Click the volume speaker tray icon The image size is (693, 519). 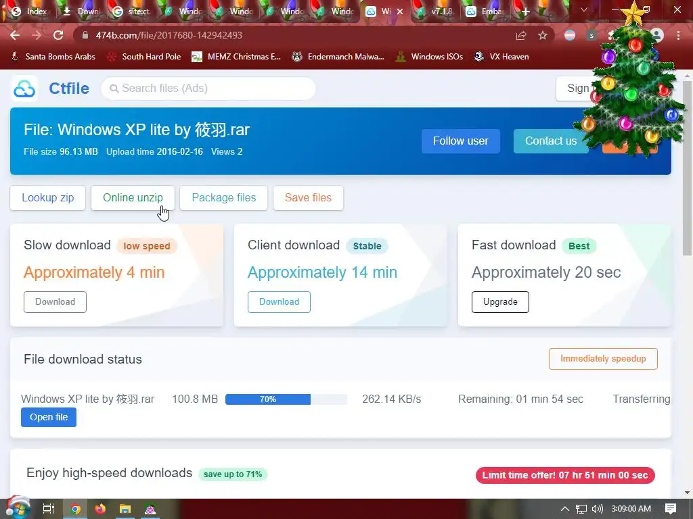coord(597,509)
